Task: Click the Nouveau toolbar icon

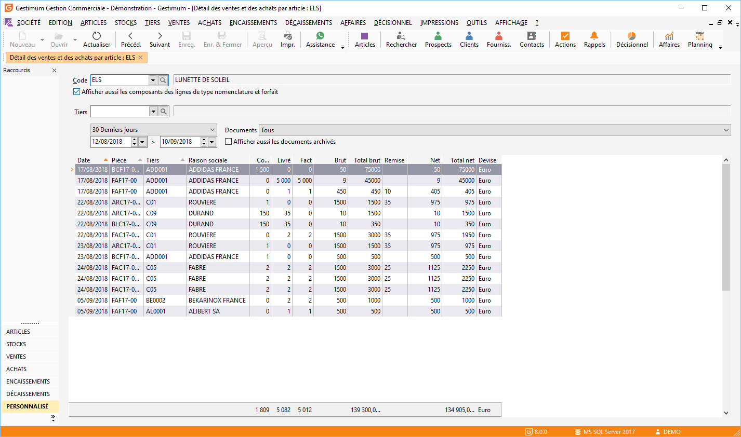Action: pyautogui.click(x=22, y=36)
